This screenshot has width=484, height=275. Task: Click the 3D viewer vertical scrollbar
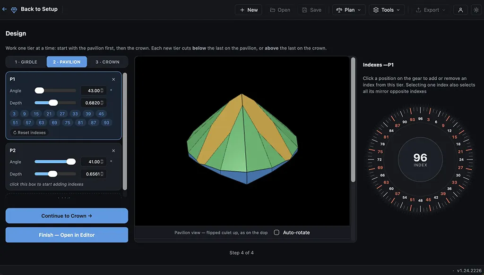pyautogui.click(x=353, y=120)
